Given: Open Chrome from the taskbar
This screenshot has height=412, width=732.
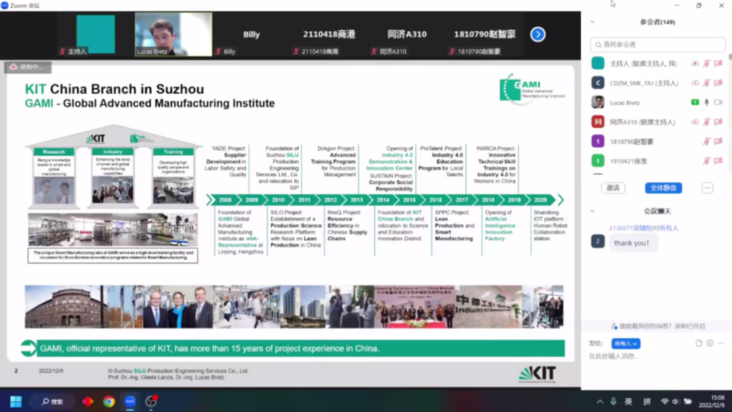Looking at the screenshot, I should coord(108,401).
